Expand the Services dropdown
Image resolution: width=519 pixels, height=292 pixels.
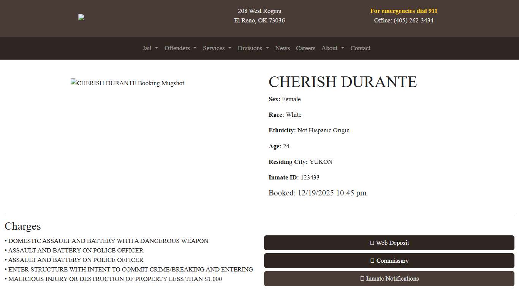217,48
